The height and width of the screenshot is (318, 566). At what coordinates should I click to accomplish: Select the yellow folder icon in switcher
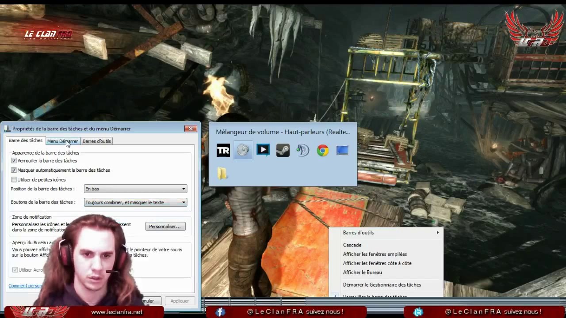pyautogui.click(x=222, y=173)
